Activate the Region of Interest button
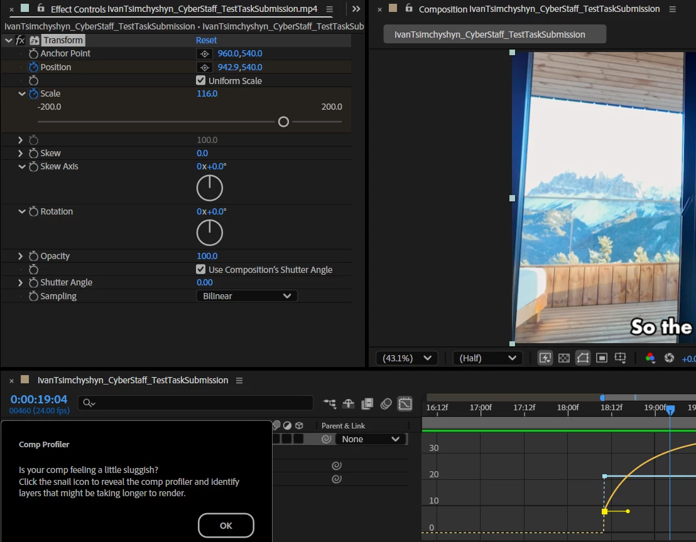 tap(601, 358)
